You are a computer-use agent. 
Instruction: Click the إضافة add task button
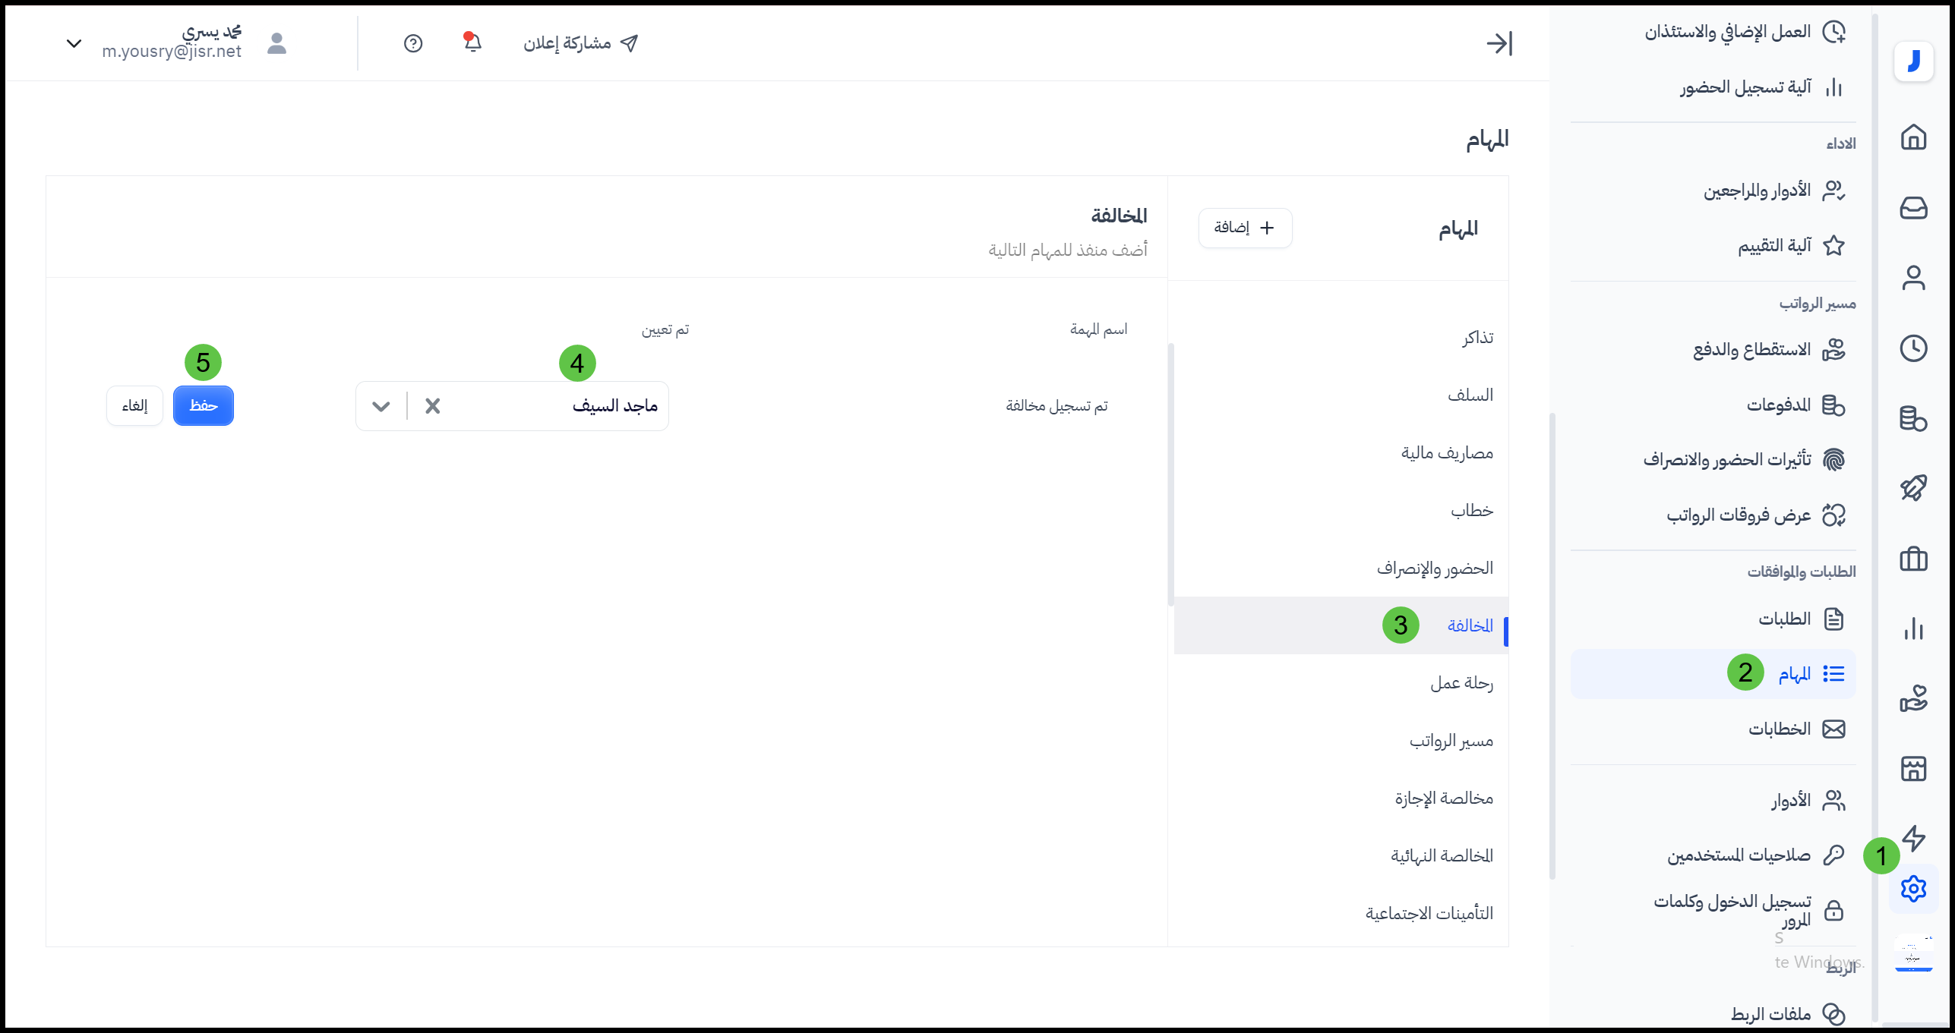click(x=1245, y=228)
